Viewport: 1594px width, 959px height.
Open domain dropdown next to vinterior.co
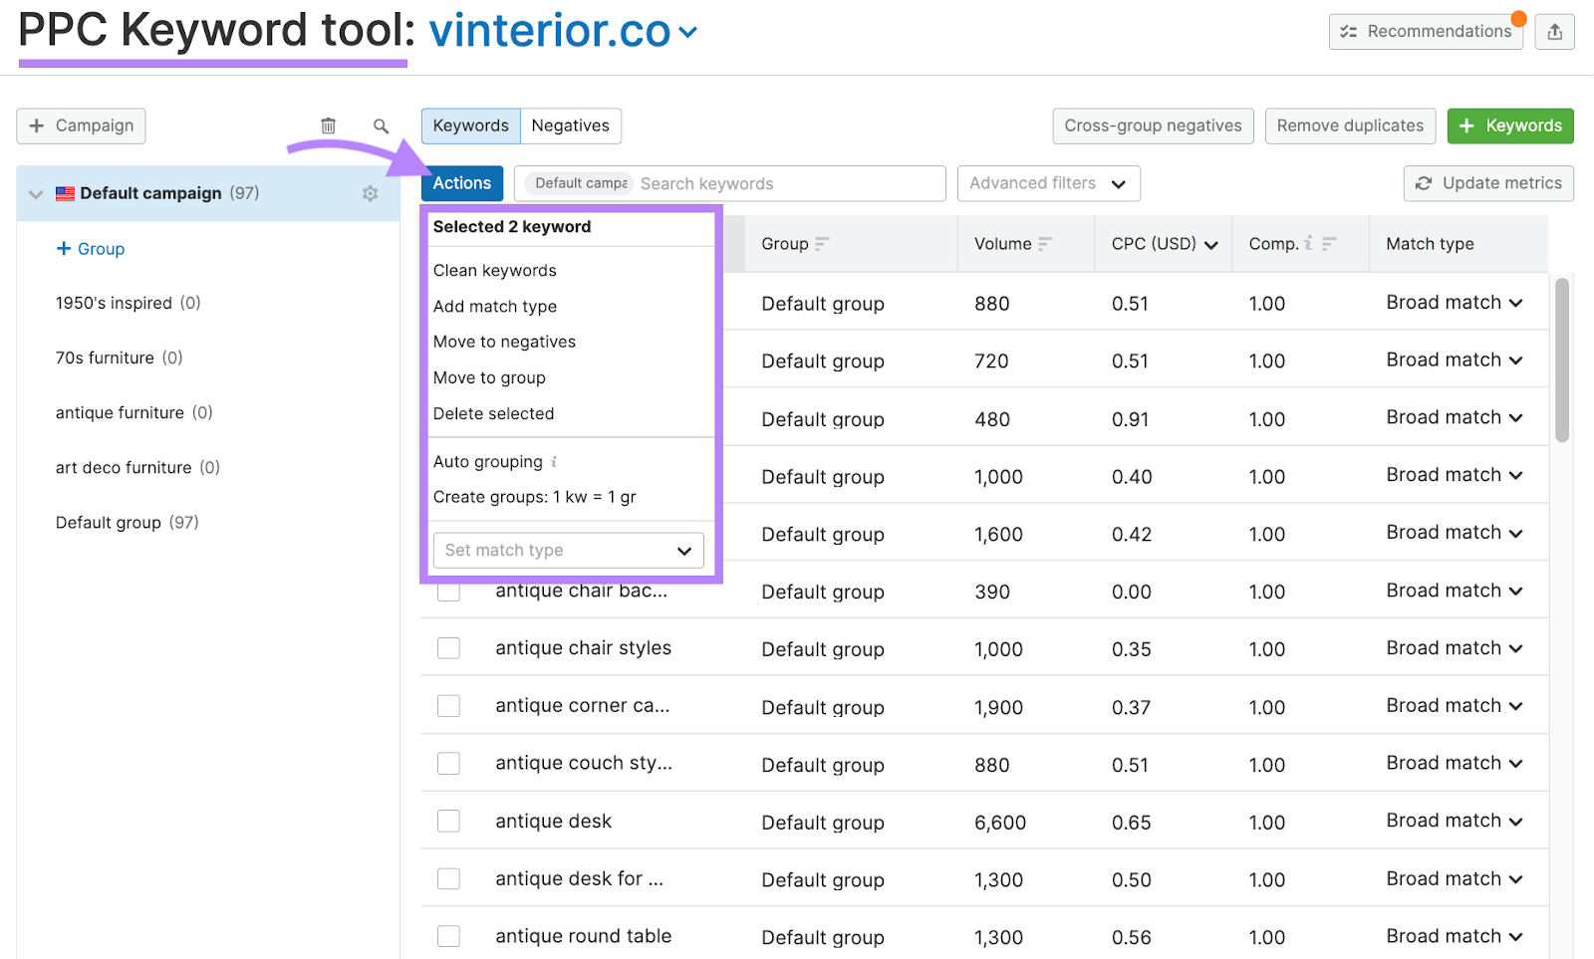[687, 33]
